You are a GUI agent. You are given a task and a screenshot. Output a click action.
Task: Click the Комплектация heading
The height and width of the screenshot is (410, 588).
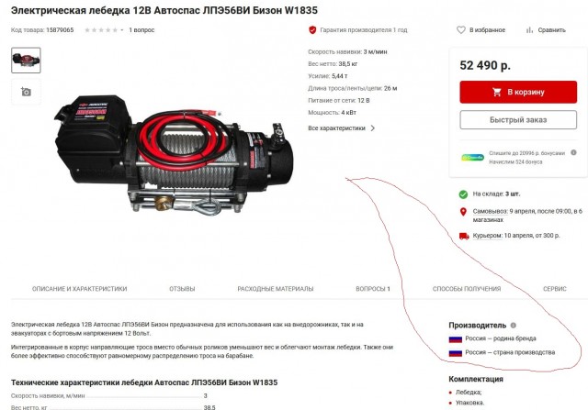click(476, 379)
